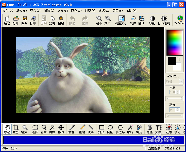Pick a color from the spectrum panel
Viewport: 186px width, 152px height.
click(x=175, y=43)
